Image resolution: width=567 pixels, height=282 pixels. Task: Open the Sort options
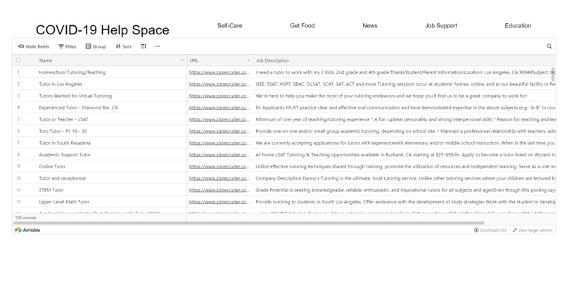click(124, 46)
